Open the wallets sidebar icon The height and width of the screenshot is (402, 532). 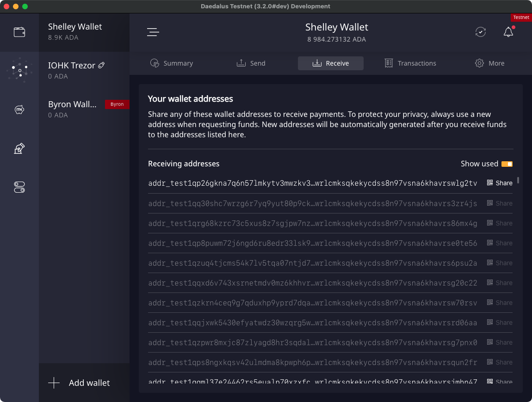19,32
